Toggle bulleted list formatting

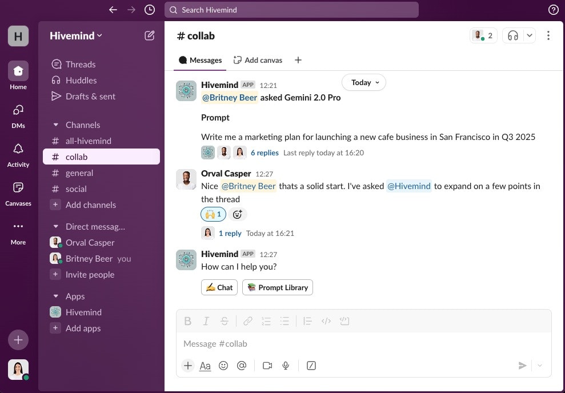pyautogui.click(x=284, y=321)
